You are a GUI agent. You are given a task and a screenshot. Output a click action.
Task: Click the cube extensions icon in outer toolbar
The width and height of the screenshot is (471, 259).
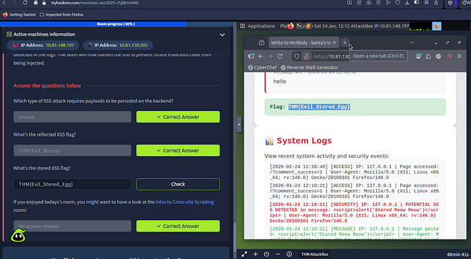450,3
